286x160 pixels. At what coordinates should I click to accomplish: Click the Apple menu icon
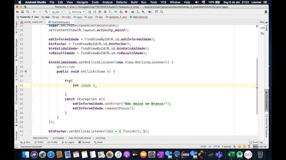(20, 2)
